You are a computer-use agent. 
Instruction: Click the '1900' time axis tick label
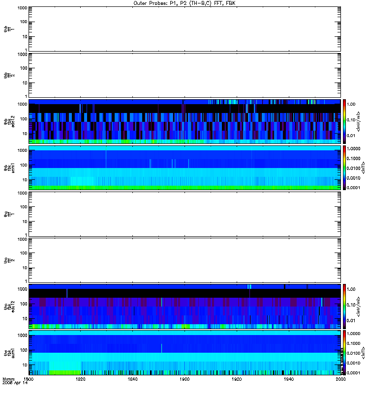coord(184,379)
